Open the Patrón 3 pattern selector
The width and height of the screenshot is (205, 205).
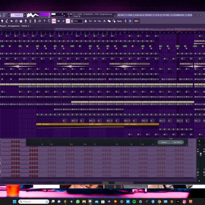(x=18, y=15)
